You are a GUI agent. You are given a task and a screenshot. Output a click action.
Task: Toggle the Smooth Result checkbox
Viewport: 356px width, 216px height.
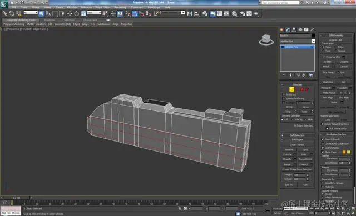pyautogui.click(x=323, y=139)
